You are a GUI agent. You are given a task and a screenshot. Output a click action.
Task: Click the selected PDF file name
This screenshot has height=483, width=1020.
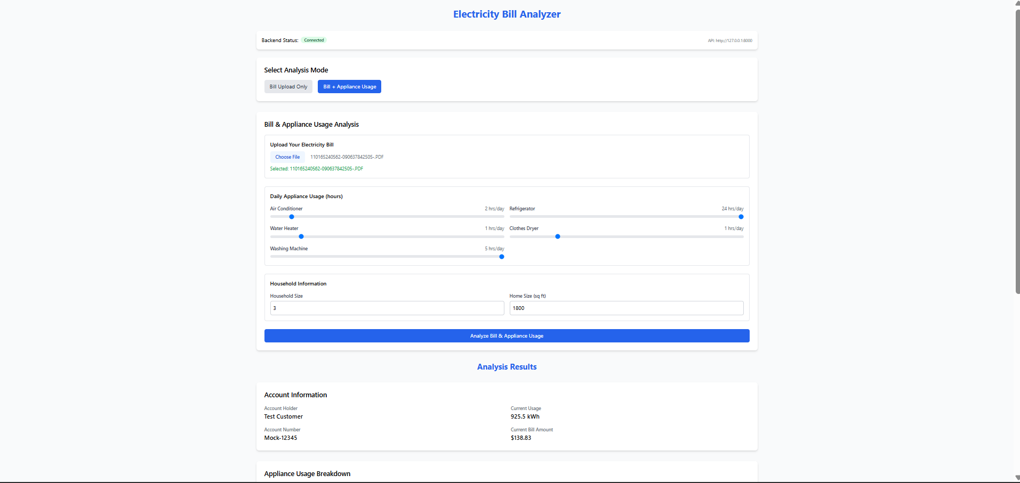click(x=316, y=168)
